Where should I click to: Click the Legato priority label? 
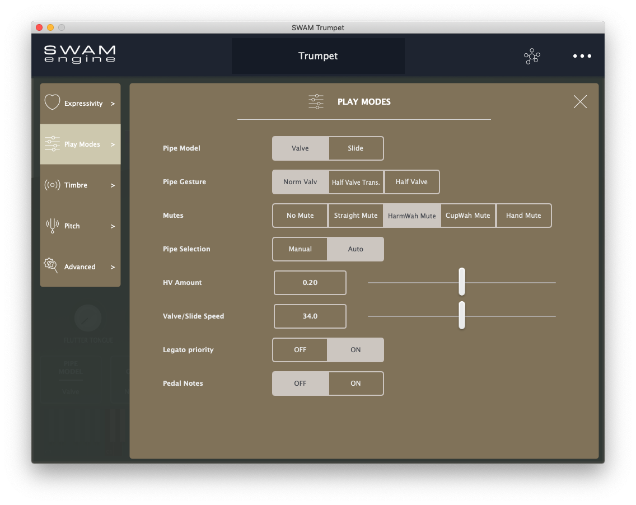(x=188, y=350)
